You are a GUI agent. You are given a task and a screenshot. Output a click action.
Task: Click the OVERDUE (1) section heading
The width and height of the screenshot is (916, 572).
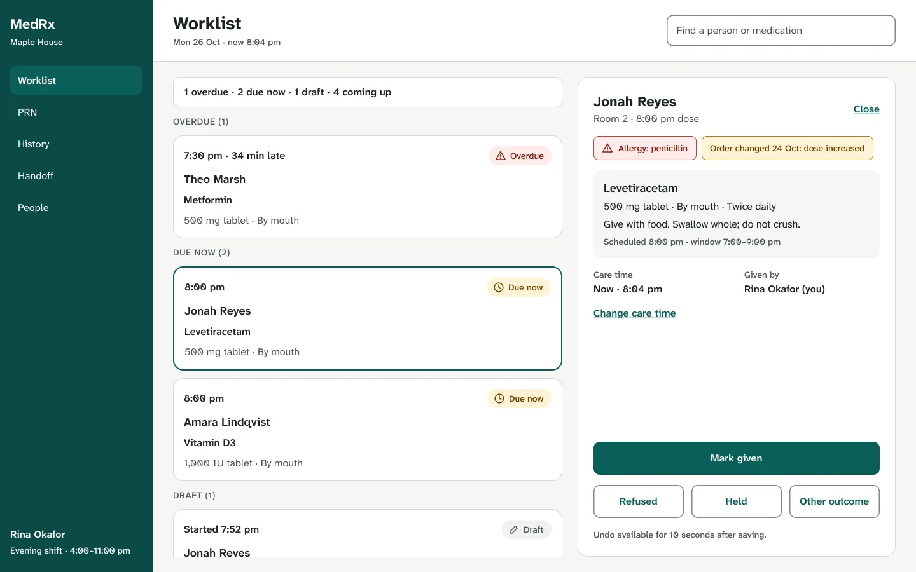click(x=201, y=121)
